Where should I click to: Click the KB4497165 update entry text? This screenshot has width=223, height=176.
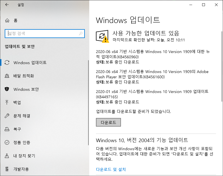tap(152, 94)
